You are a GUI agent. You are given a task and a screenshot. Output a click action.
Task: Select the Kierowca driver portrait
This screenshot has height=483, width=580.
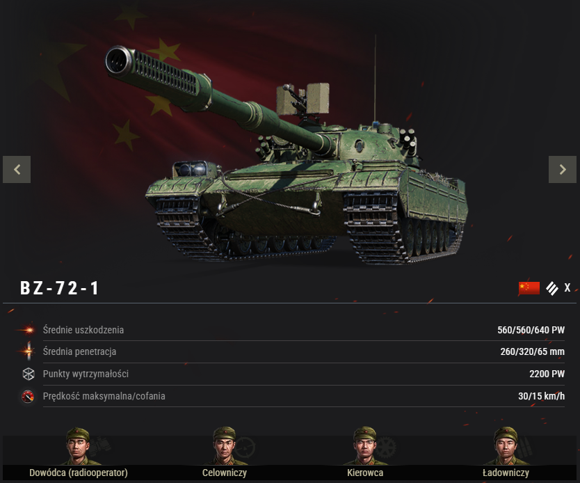365,446
